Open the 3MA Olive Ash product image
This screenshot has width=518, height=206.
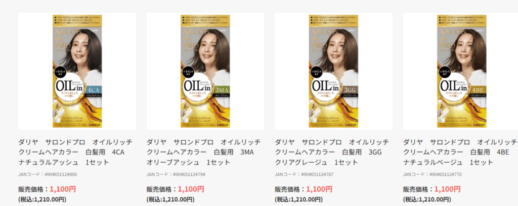[205, 71]
